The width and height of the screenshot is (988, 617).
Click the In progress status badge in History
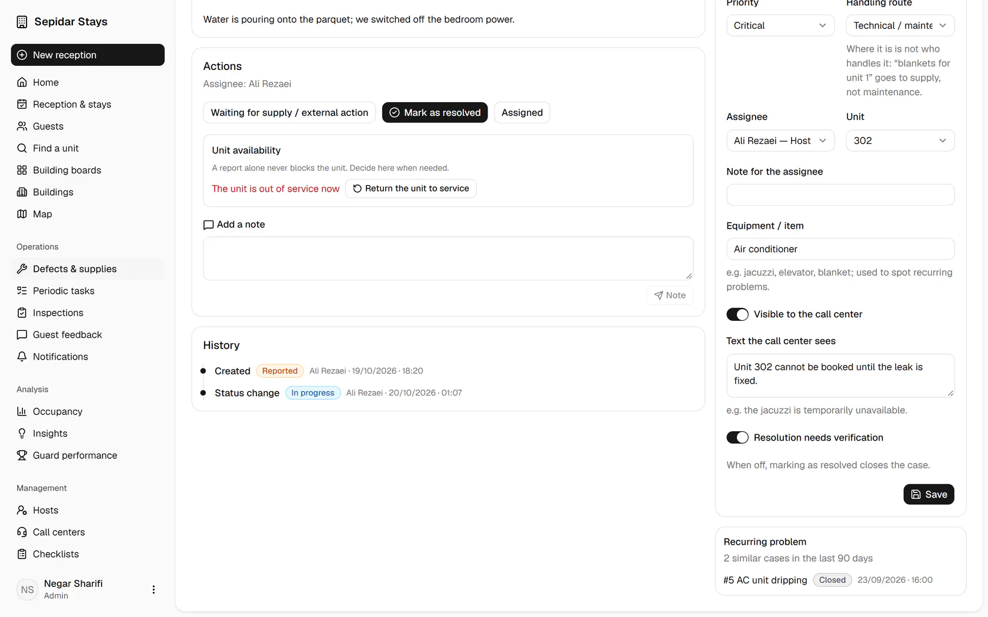[x=313, y=393]
